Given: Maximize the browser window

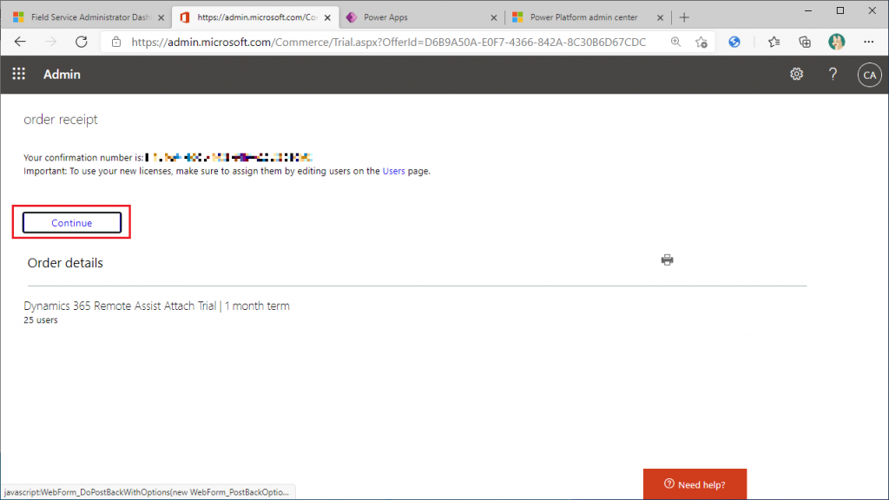Looking at the screenshot, I should tap(840, 10).
